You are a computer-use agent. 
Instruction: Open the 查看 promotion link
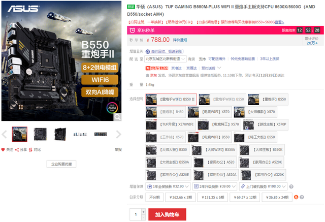click(279, 22)
